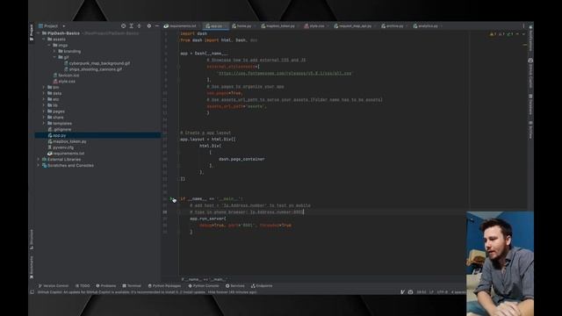The width and height of the screenshot is (562, 316).
Task: Open the SciView sidebar on the right
Action: pyautogui.click(x=530, y=130)
